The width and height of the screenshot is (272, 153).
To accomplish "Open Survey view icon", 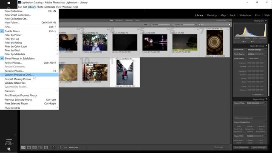I will coord(40,147).
